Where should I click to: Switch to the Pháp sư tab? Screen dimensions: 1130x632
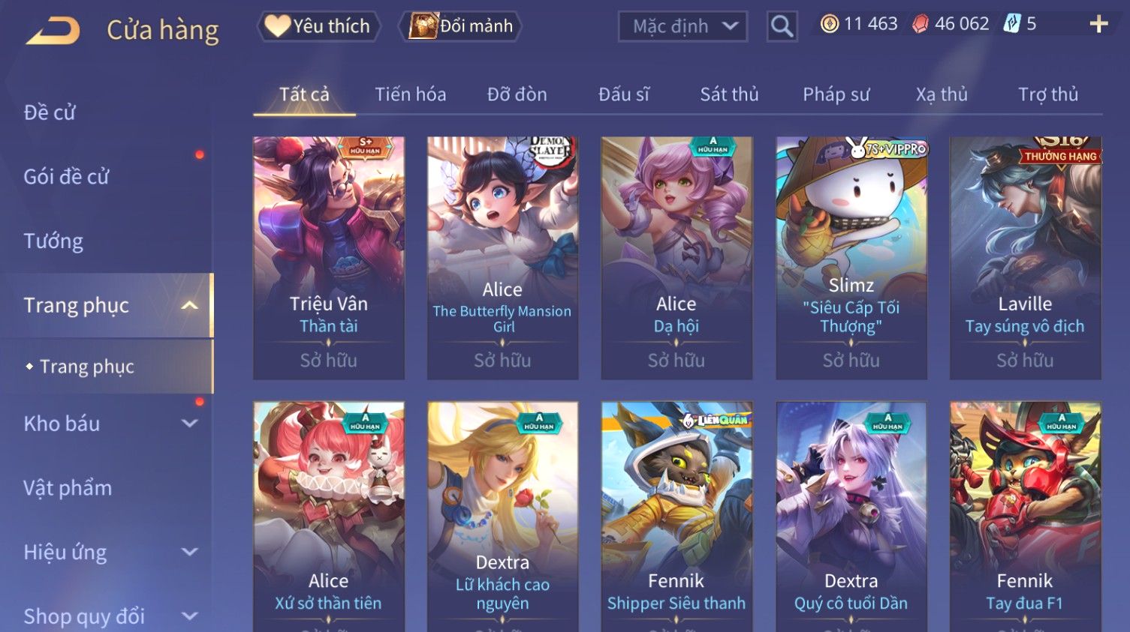[x=836, y=94]
